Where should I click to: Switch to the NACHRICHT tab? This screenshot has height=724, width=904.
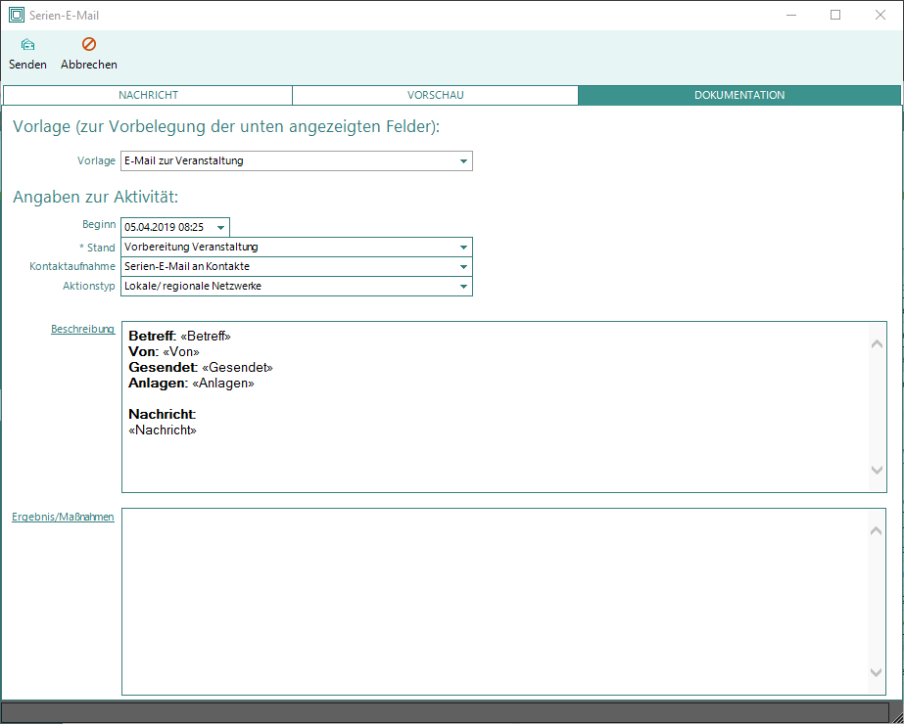pyautogui.click(x=148, y=95)
